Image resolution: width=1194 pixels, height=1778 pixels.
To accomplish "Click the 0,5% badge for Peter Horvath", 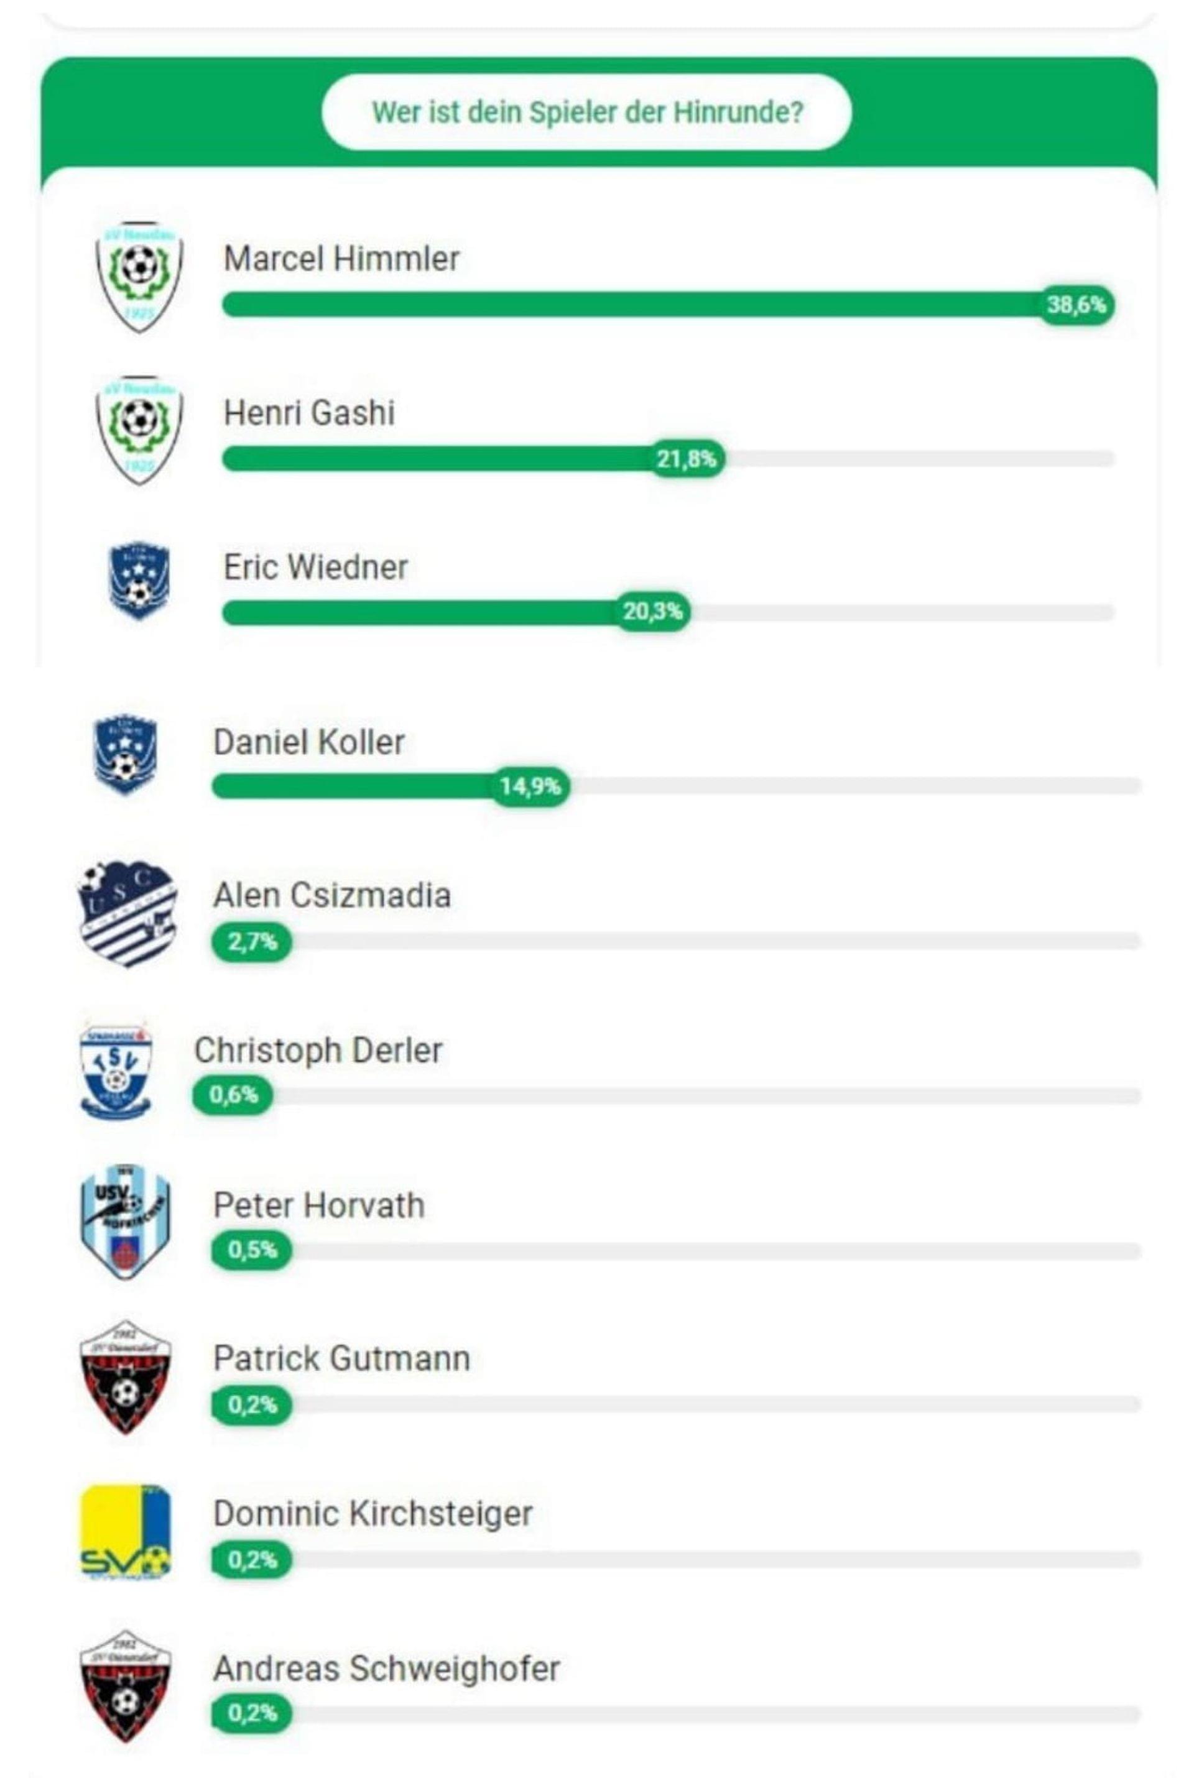I will [x=252, y=1250].
